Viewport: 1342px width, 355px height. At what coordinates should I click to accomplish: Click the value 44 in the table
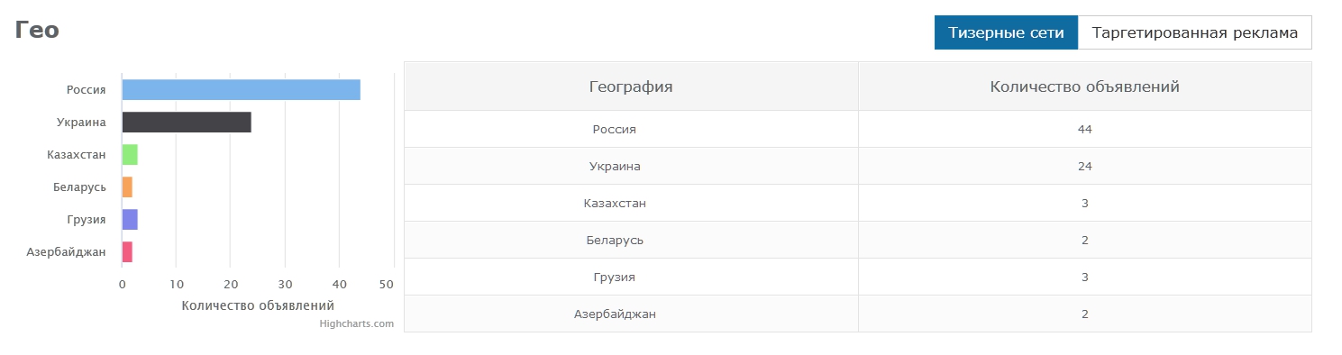(1085, 129)
